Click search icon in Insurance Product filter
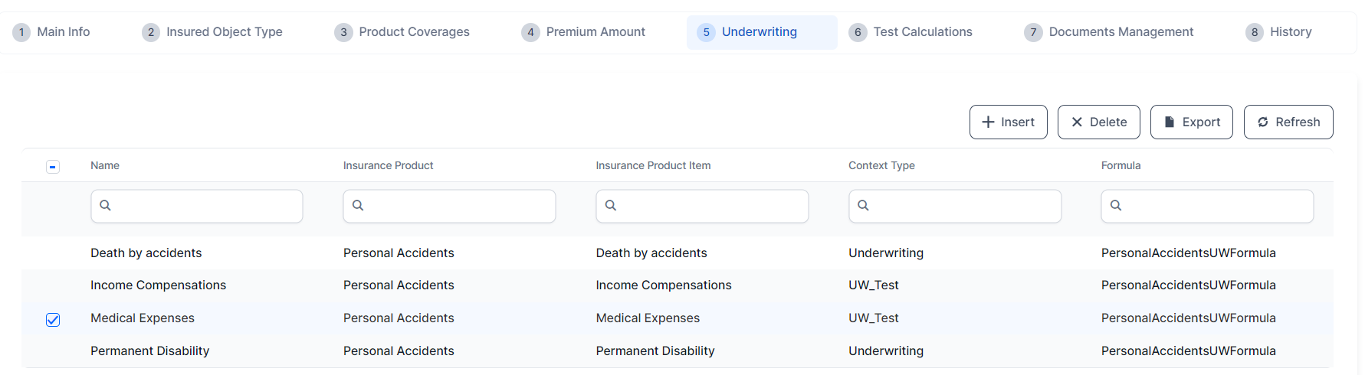This screenshot has height=375, width=1365. tap(358, 206)
